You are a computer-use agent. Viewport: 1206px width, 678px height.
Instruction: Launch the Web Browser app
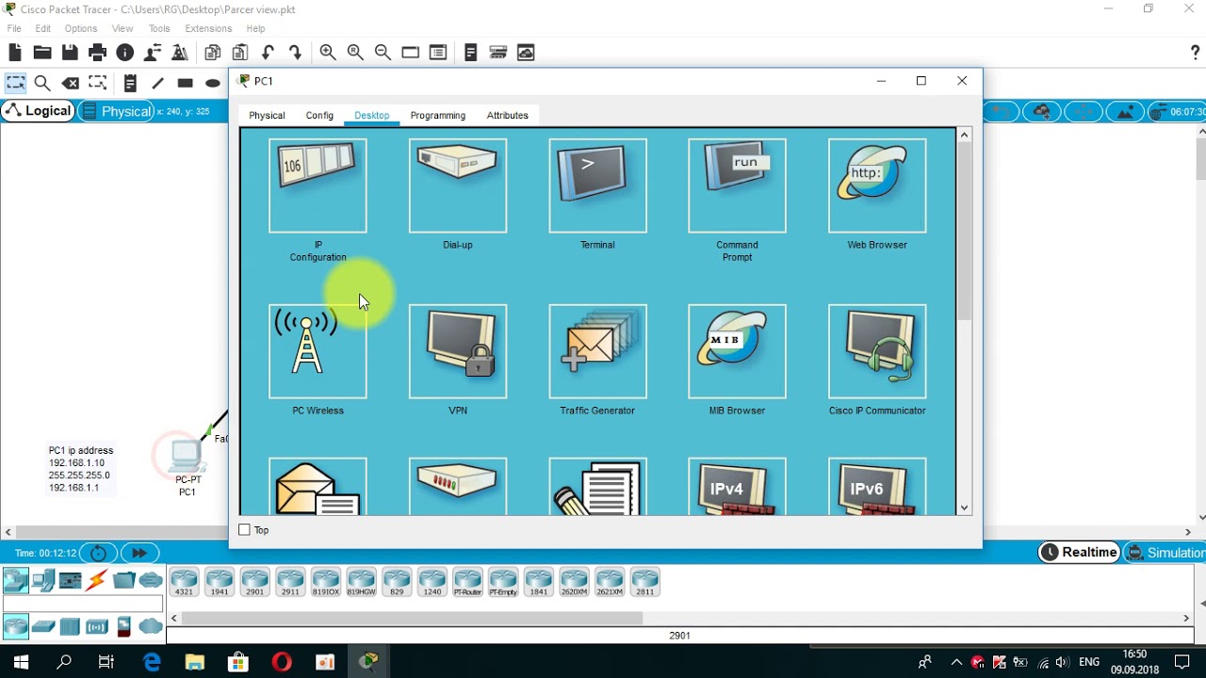(877, 186)
